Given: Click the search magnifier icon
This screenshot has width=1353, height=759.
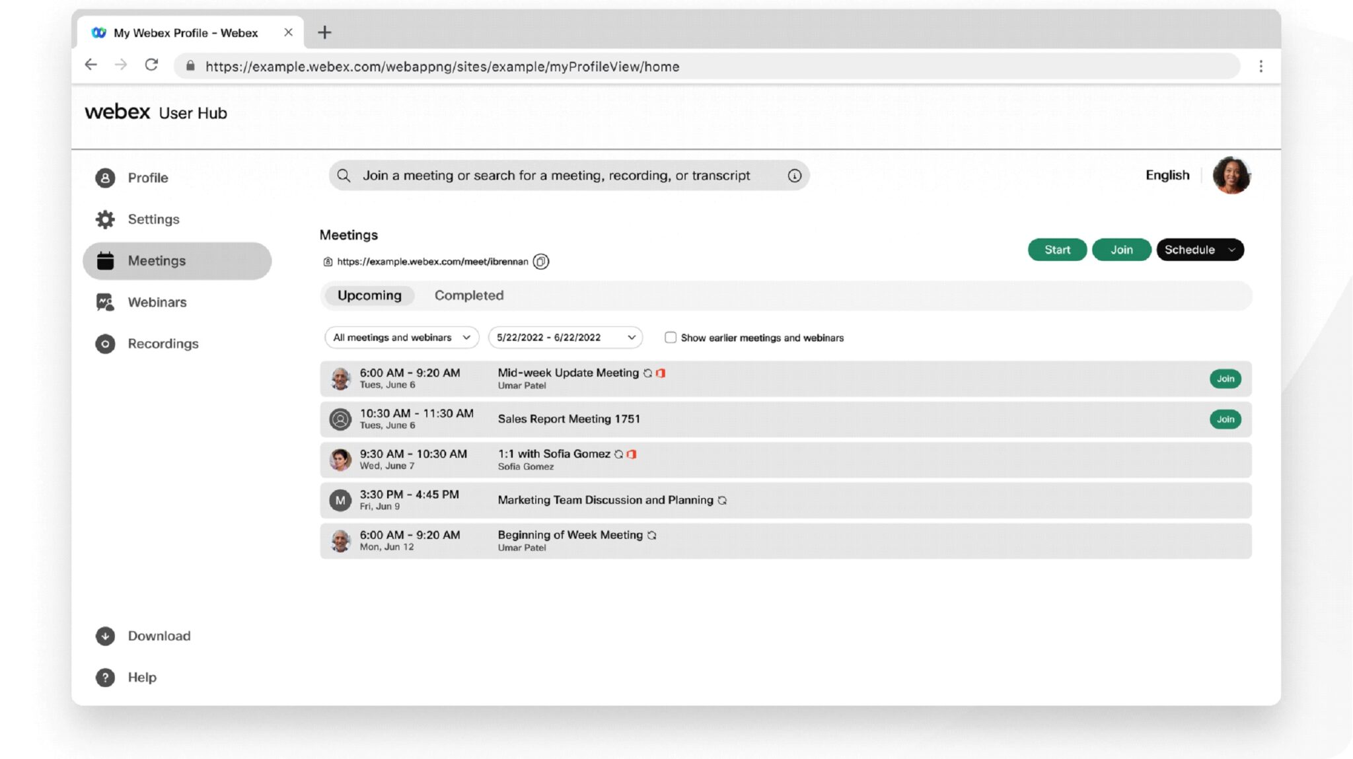Looking at the screenshot, I should pos(344,175).
